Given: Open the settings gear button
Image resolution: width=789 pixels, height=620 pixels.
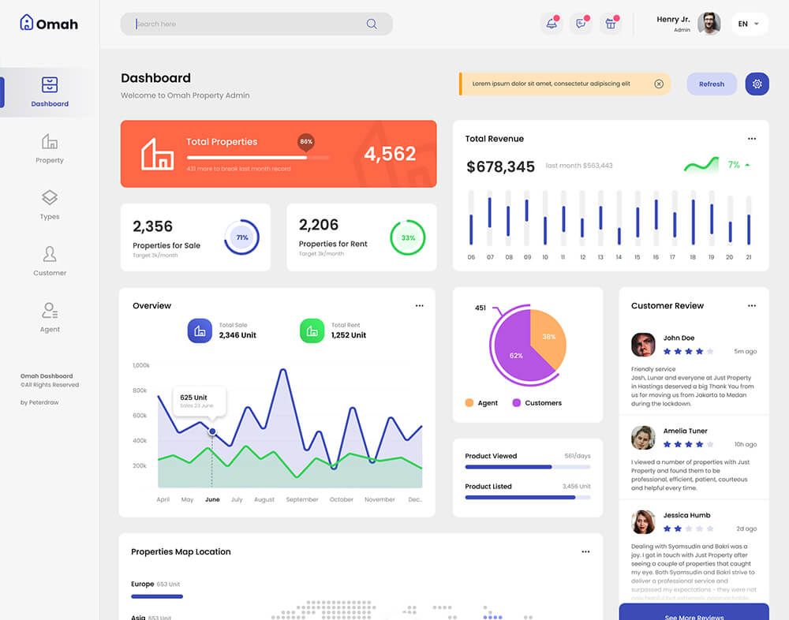Looking at the screenshot, I should pos(757,84).
